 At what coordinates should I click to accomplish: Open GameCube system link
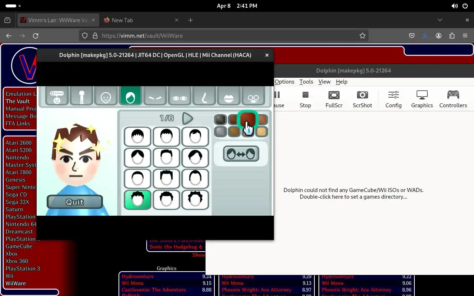(x=19, y=246)
